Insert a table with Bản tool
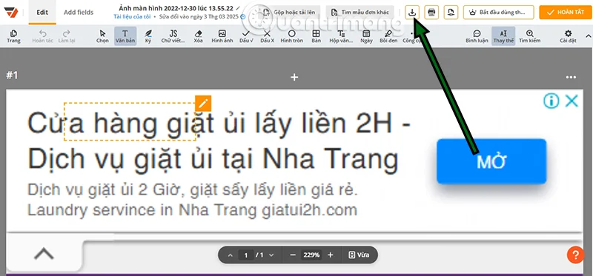The height and width of the screenshot is (276, 593). pos(316,36)
